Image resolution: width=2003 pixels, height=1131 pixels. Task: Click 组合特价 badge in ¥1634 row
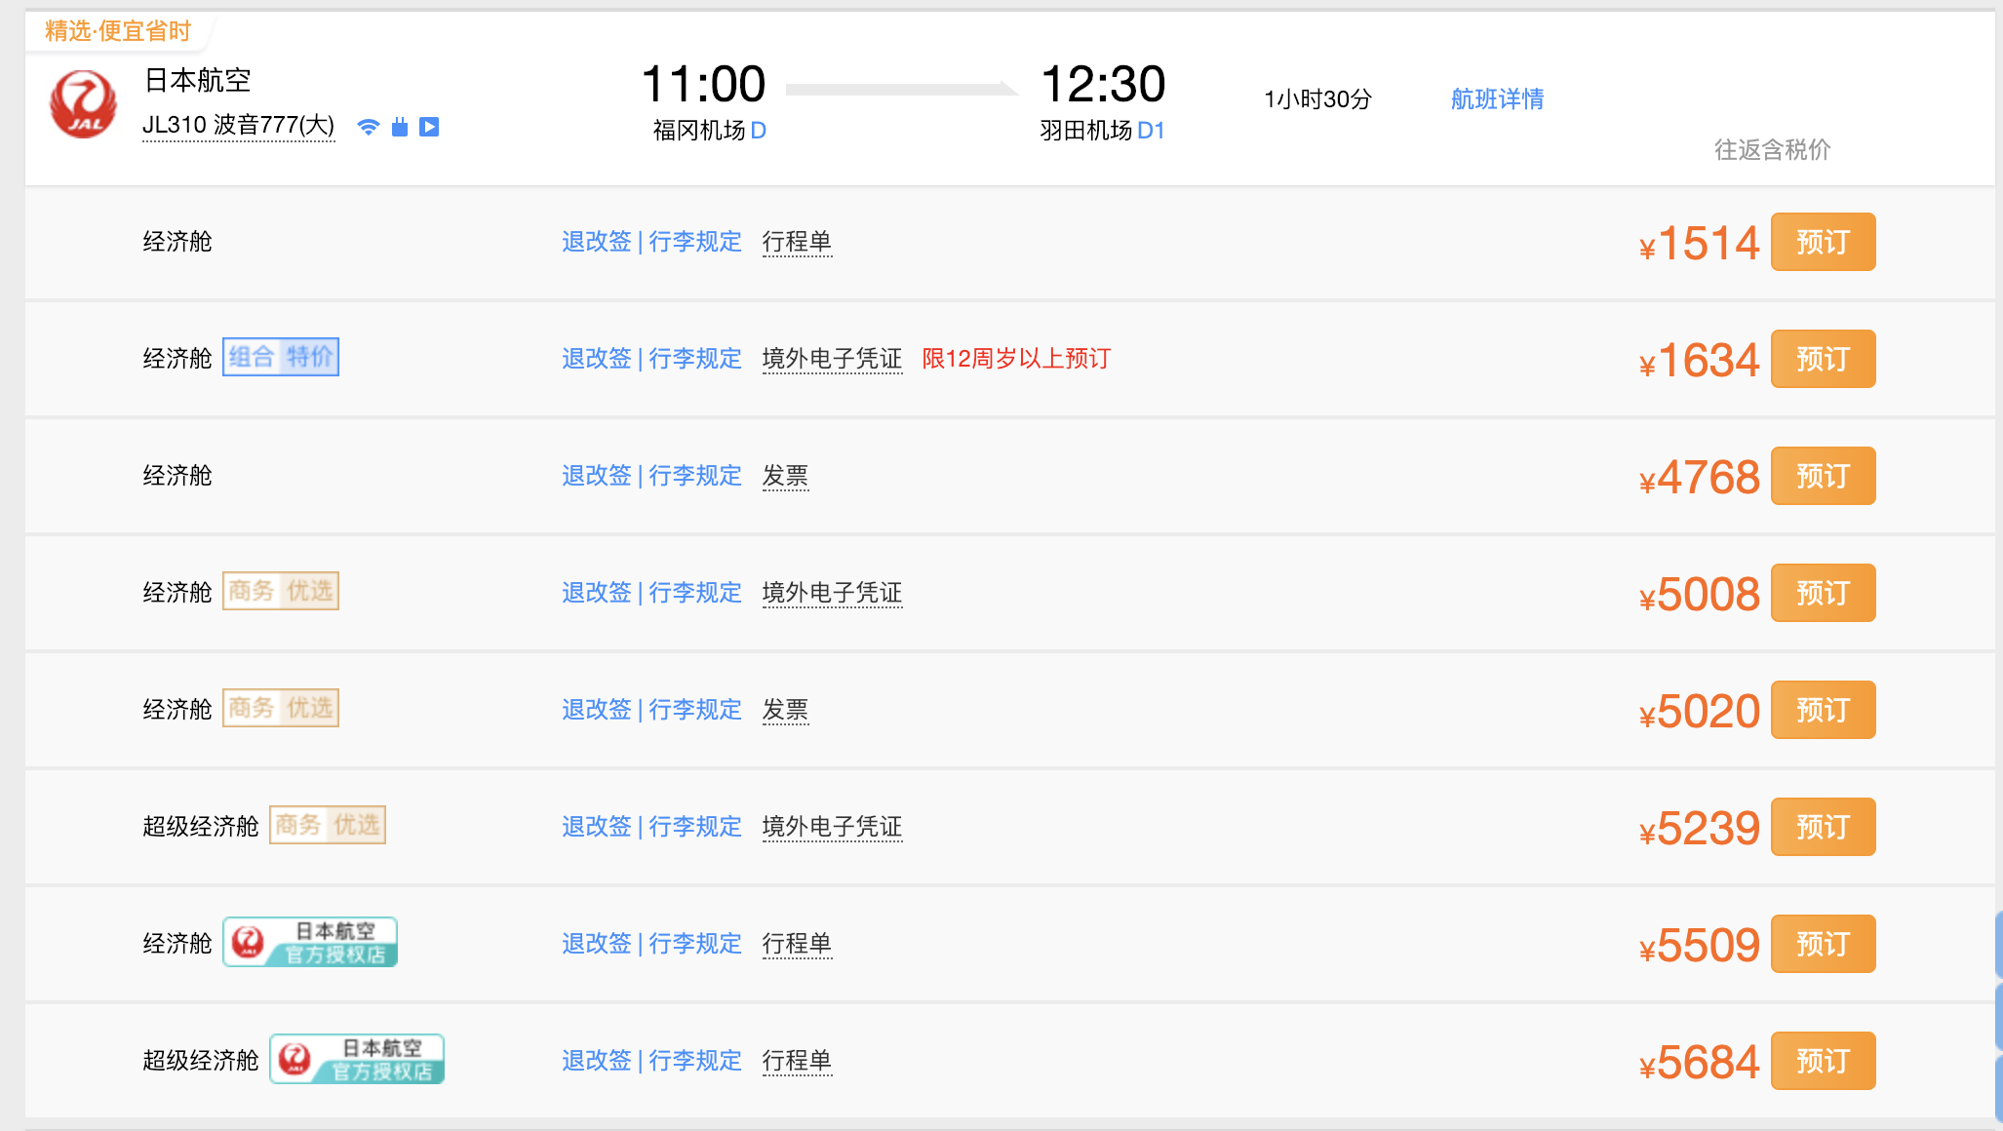[x=281, y=357]
